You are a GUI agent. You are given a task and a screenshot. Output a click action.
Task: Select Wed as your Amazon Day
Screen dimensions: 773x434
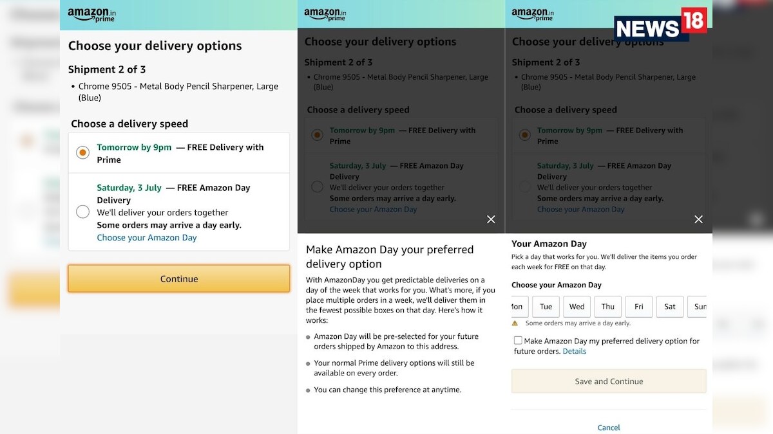pos(577,307)
